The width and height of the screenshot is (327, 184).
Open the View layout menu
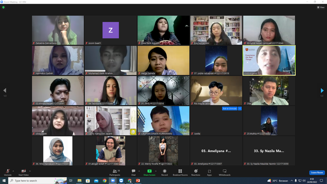tap(321, 7)
